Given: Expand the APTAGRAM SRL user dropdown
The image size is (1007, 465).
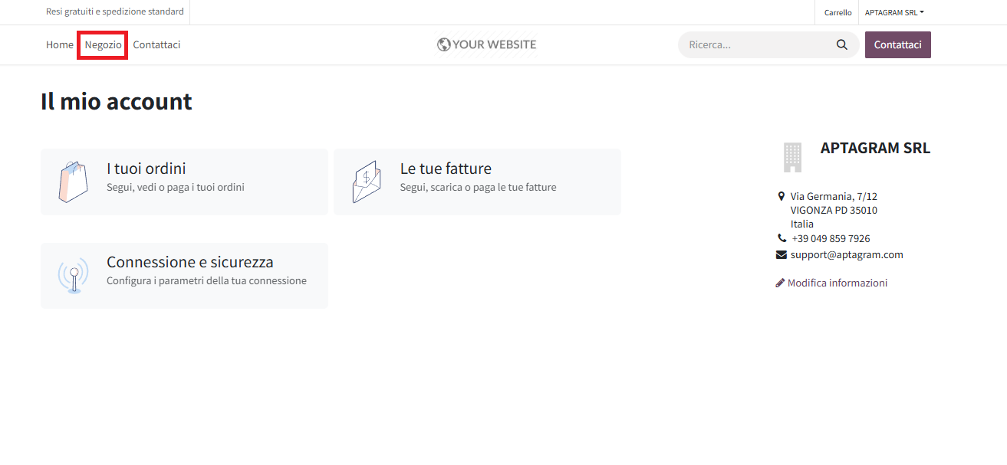Looking at the screenshot, I should (x=894, y=12).
